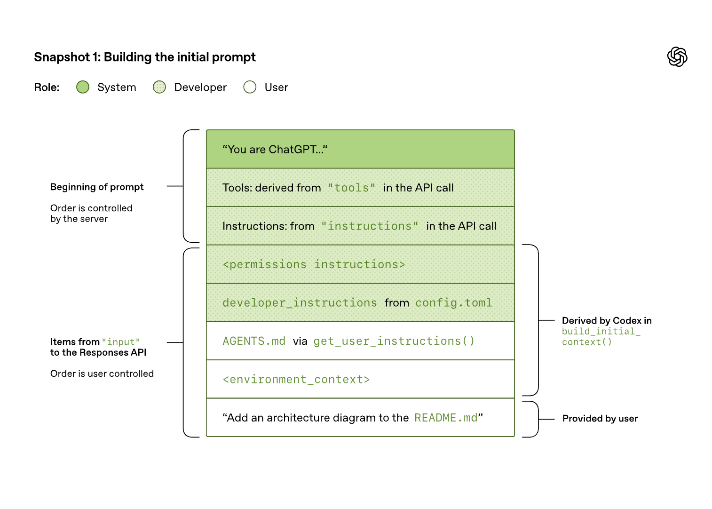Screen dimensions: 712x509
Task: Click the <permissions instructions> block
Action: 360,264
